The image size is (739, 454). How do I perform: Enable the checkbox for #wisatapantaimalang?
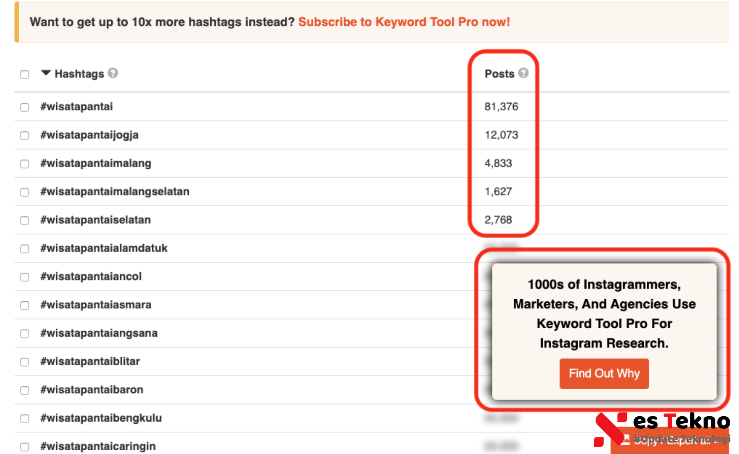click(x=25, y=164)
